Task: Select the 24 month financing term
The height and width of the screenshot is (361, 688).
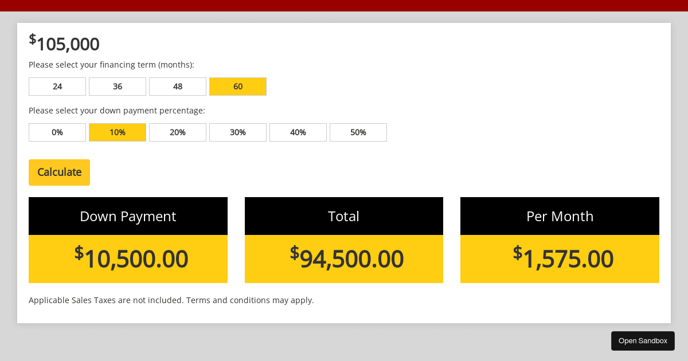Action: tap(57, 86)
